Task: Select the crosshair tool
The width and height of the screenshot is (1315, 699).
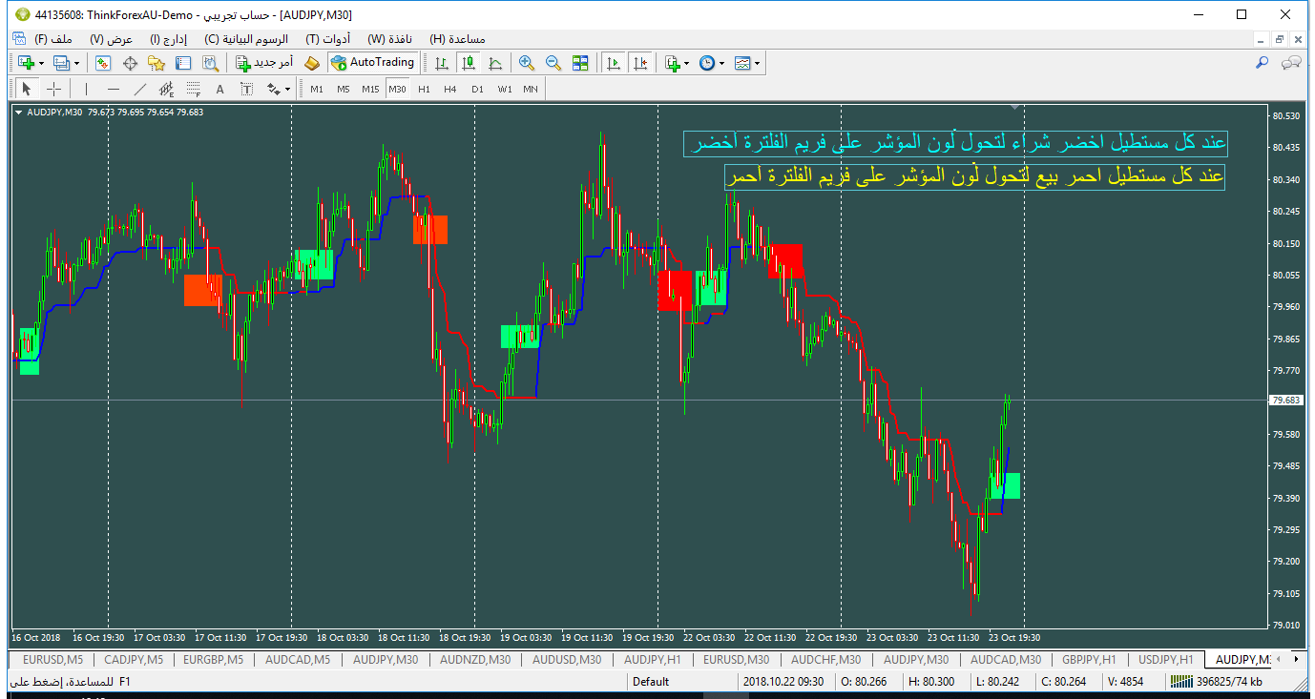Action: 54,89
